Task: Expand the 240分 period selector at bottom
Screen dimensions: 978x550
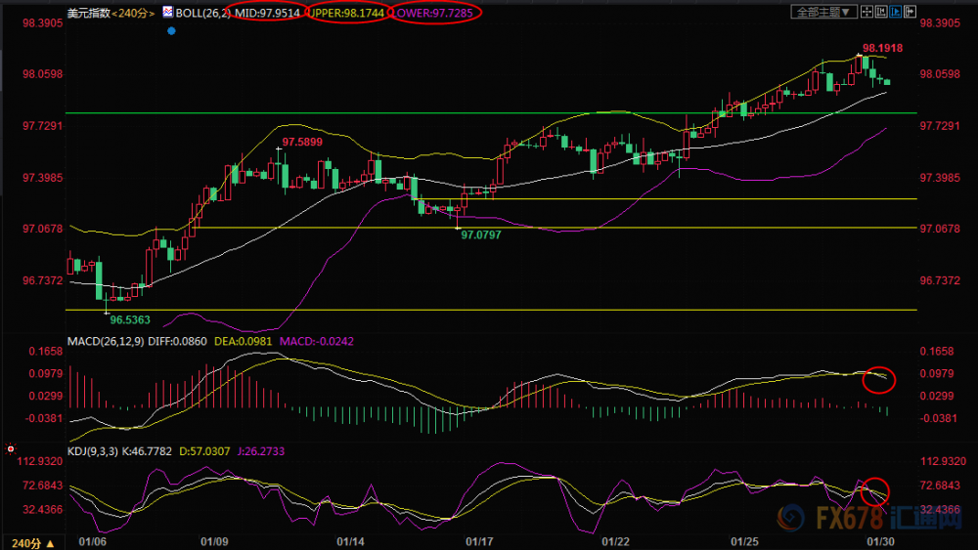Action: pyautogui.click(x=33, y=543)
